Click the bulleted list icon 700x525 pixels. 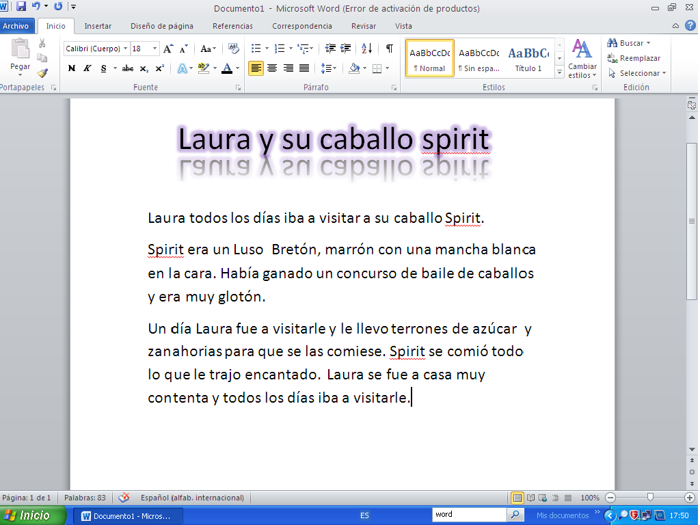[256, 49]
